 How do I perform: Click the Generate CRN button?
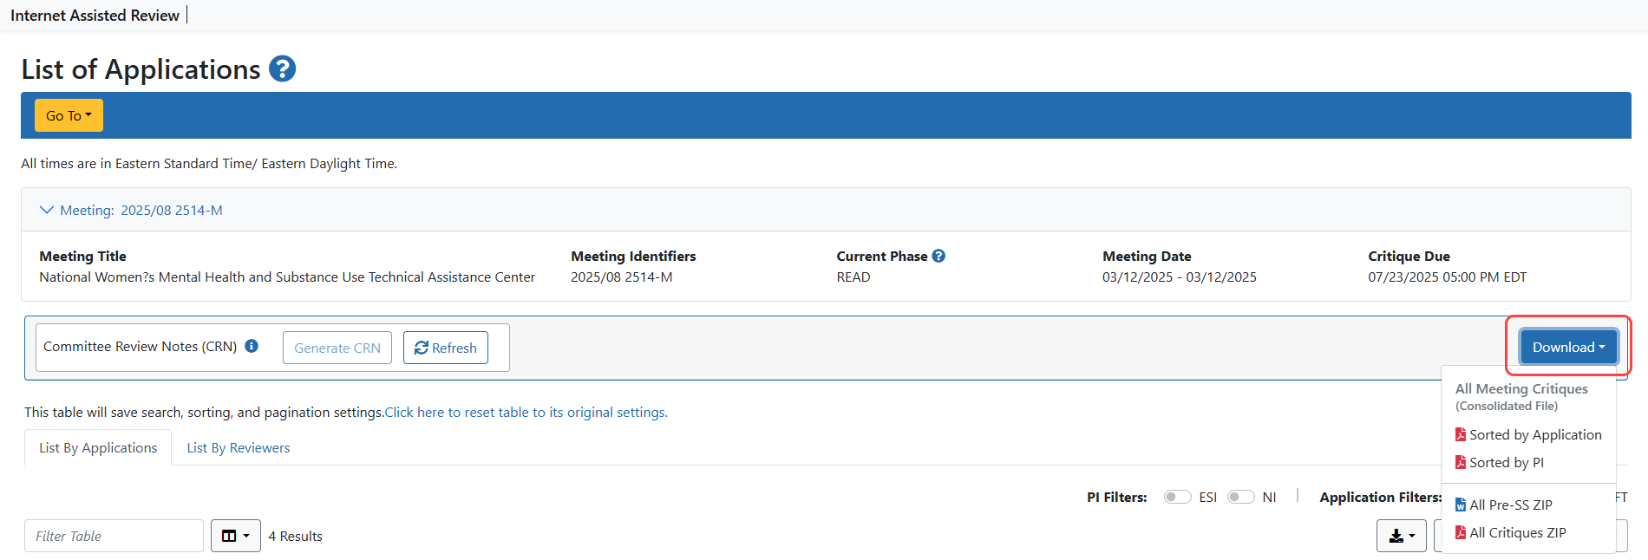pyautogui.click(x=337, y=348)
